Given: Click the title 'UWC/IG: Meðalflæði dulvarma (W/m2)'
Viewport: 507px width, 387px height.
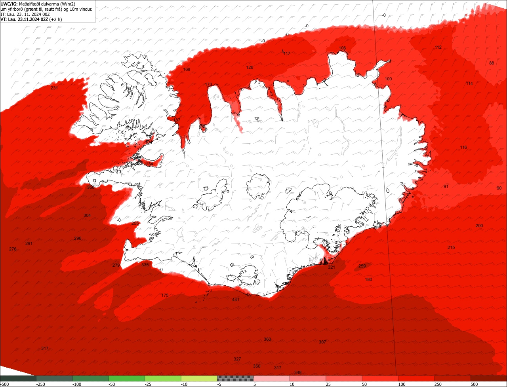Looking at the screenshot, I should (38, 4).
